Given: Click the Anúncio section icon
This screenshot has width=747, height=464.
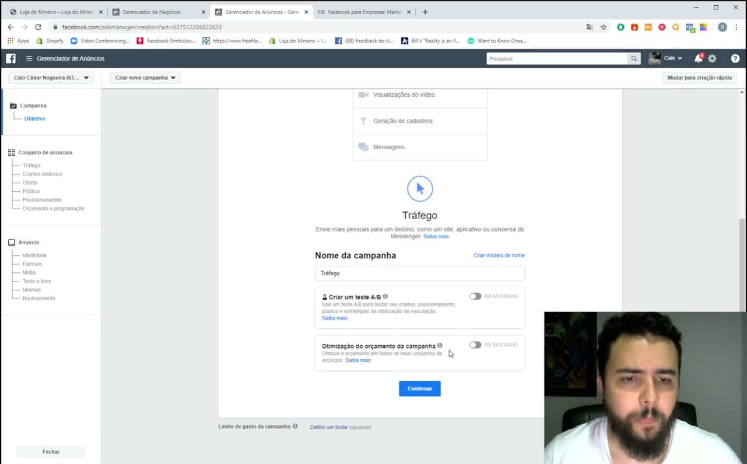Looking at the screenshot, I should 12,242.
